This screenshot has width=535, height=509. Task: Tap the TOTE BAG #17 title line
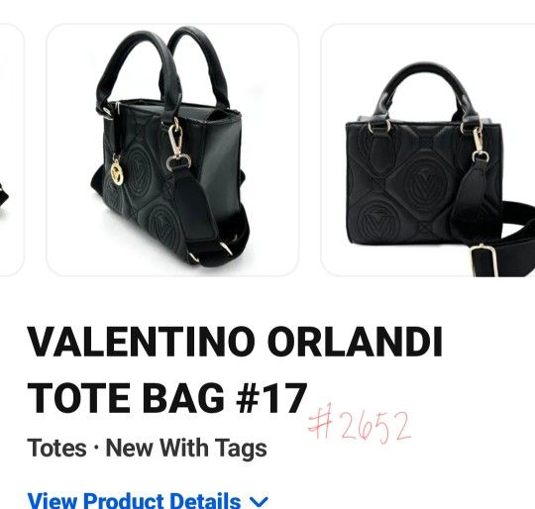166,398
